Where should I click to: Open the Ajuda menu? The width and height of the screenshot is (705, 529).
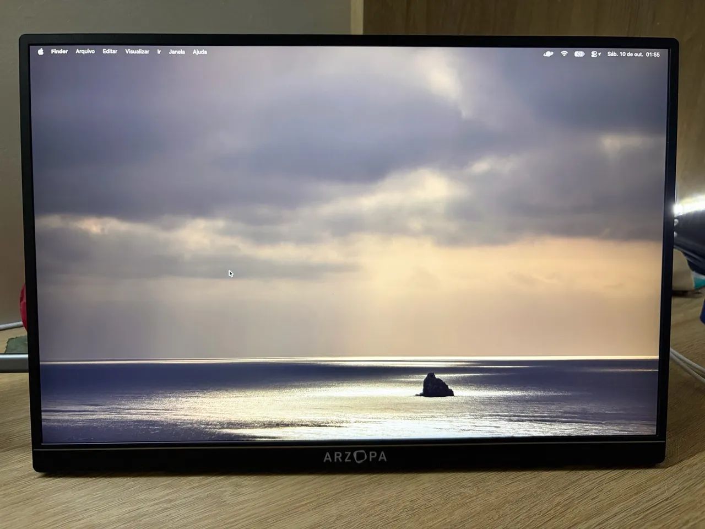pyautogui.click(x=200, y=52)
